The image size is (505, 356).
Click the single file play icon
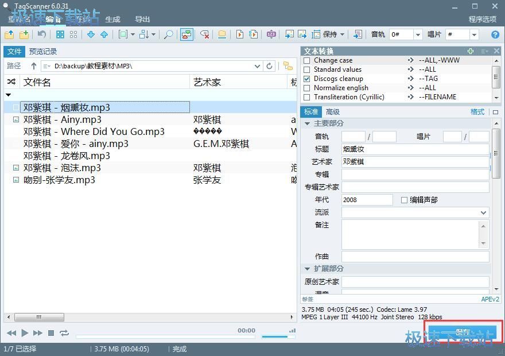click(240, 34)
